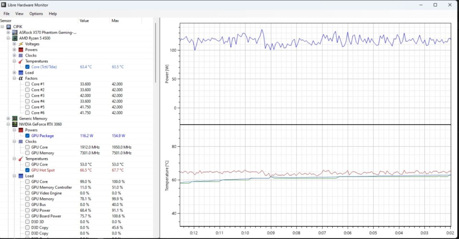
Task: Click the lightning bolt icon beside Voltages
Action: pos(21,44)
